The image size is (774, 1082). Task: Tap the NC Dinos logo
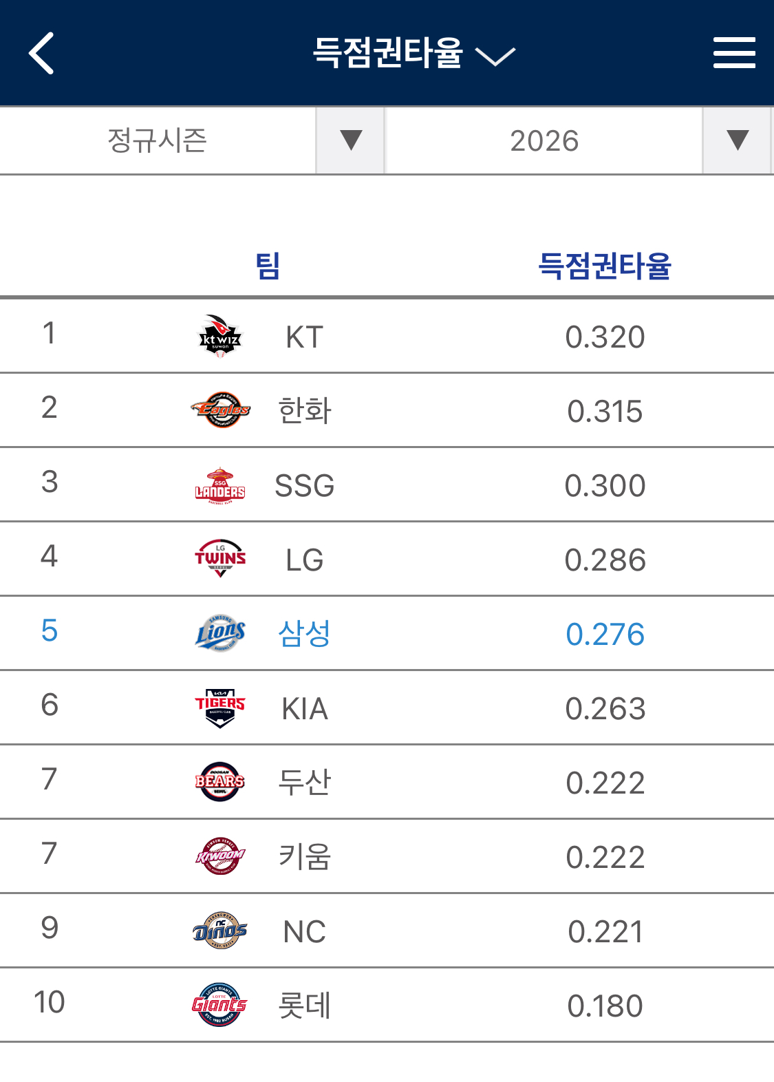pyautogui.click(x=220, y=931)
